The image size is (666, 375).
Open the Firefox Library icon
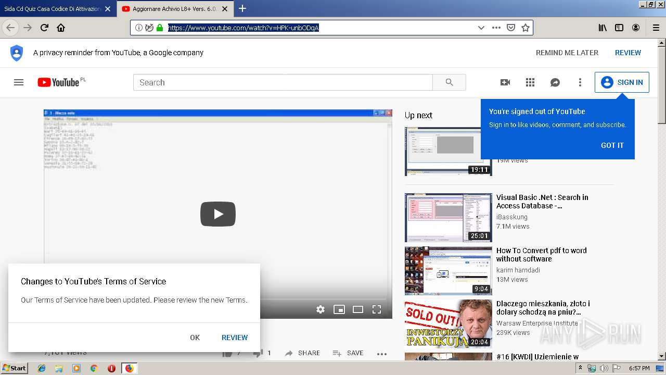click(603, 28)
